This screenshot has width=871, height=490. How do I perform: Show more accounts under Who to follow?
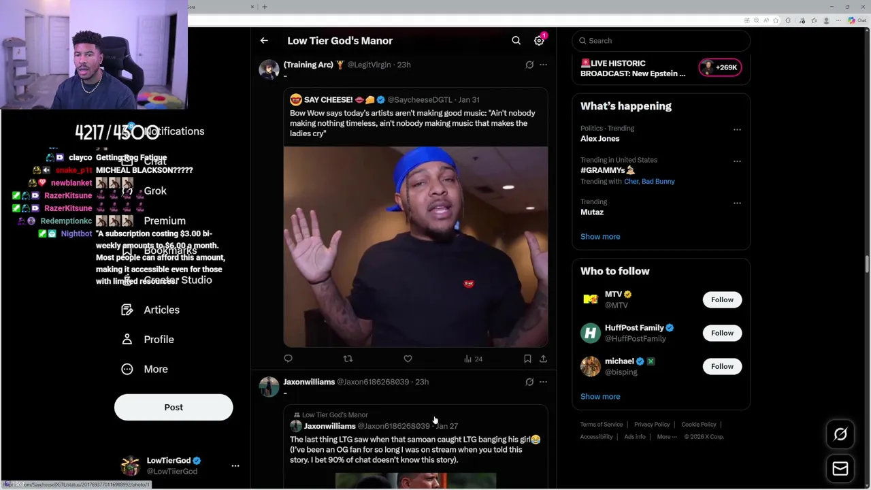coord(600,397)
